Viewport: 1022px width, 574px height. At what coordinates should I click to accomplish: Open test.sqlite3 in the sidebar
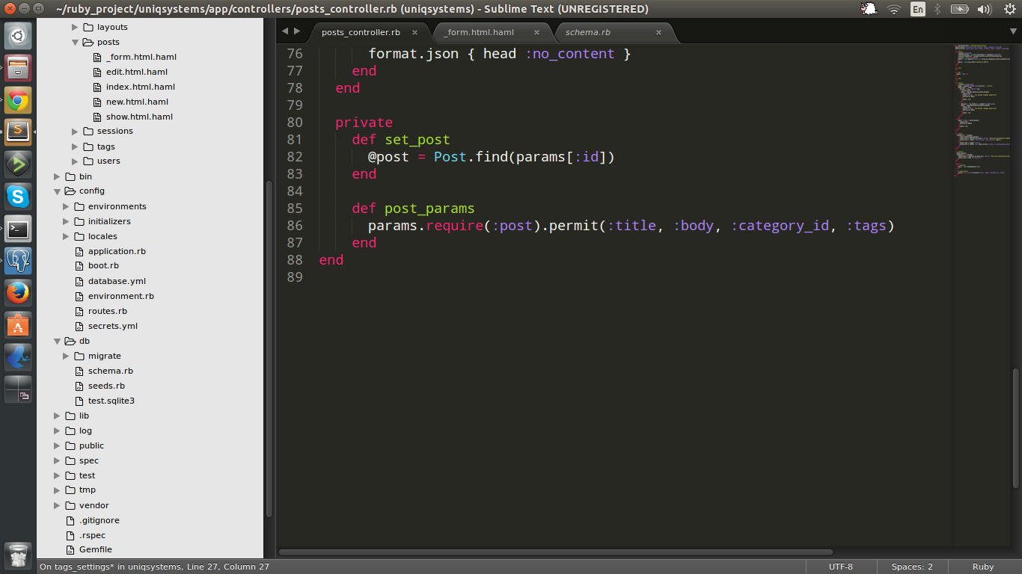click(x=111, y=401)
